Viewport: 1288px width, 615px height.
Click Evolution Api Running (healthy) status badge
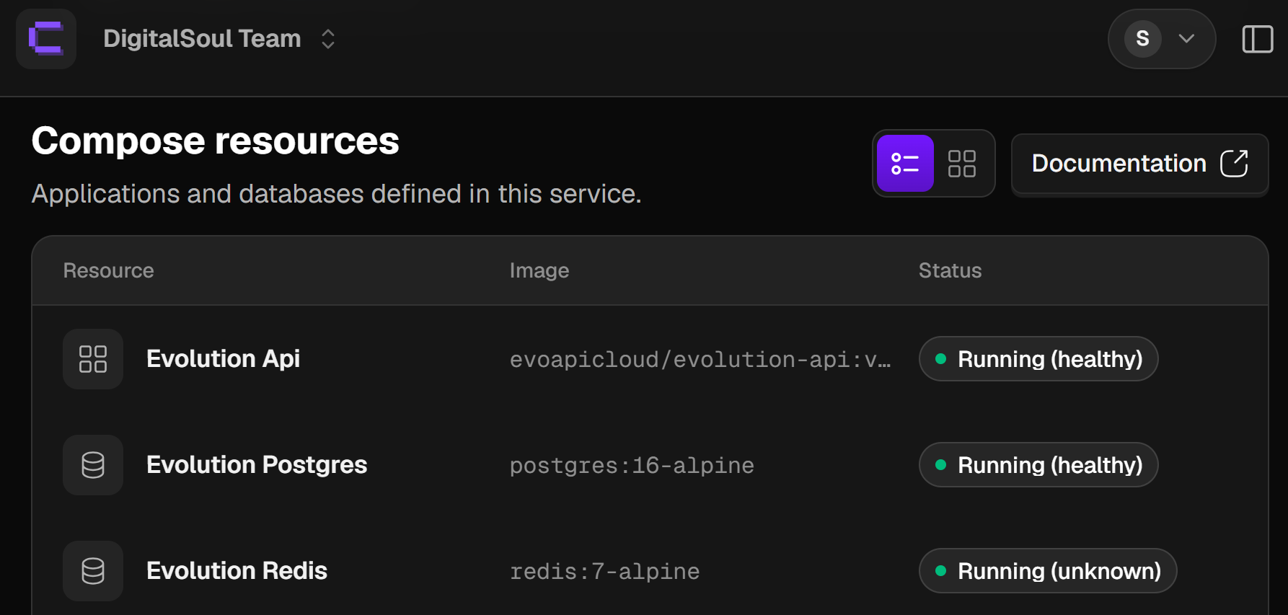coord(1038,359)
